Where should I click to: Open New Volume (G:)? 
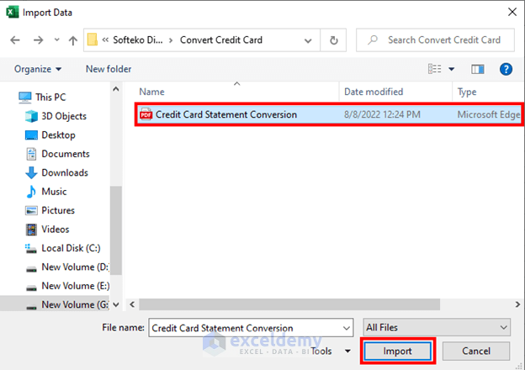pos(67,304)
